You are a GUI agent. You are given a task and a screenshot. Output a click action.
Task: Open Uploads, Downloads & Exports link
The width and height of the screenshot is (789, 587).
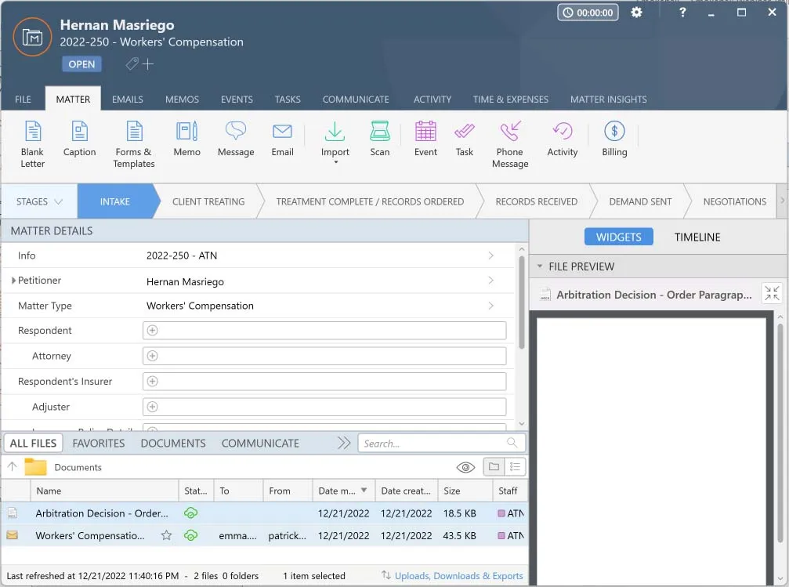coord(458,576)
